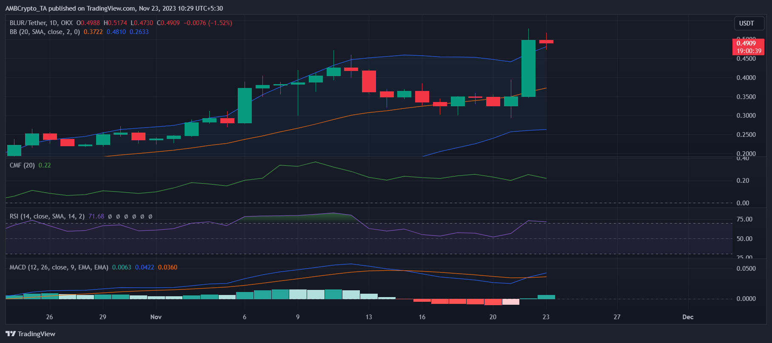Click the RSI value 71.68
Image resolution: width=772 pixels, height=343 pixels.
coord(96,216)
